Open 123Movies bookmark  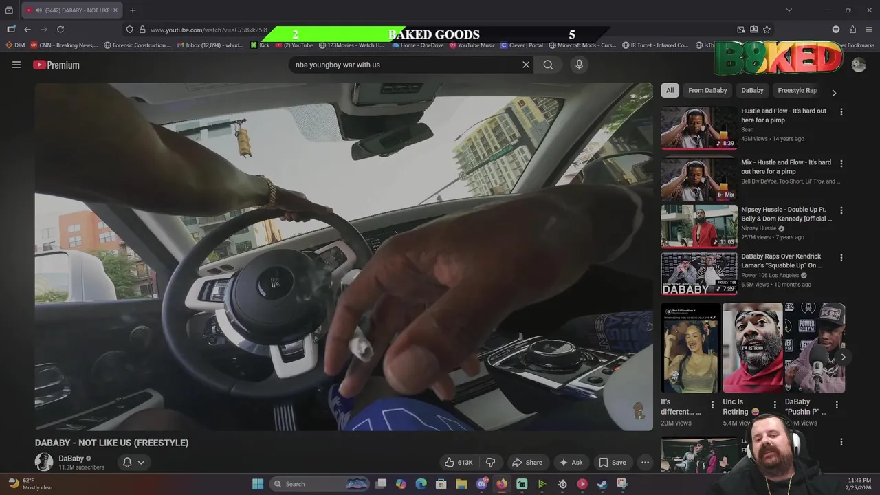pos(351,45)
